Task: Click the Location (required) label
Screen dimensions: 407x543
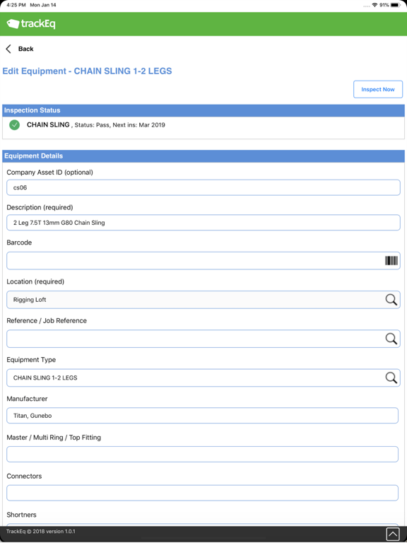Action: (x=35, y=281)
